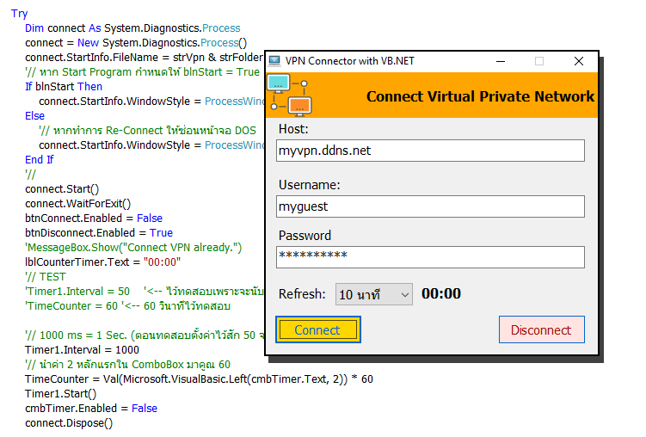The height and width of the screenshot is (437, 646).
Task: Click the VPN Connector title bar app icon
Action: point(274,61)
